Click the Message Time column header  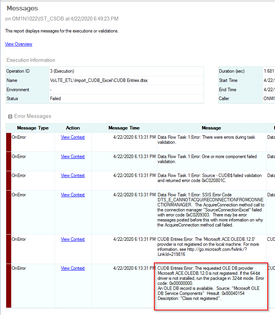[x=124, y=128]
